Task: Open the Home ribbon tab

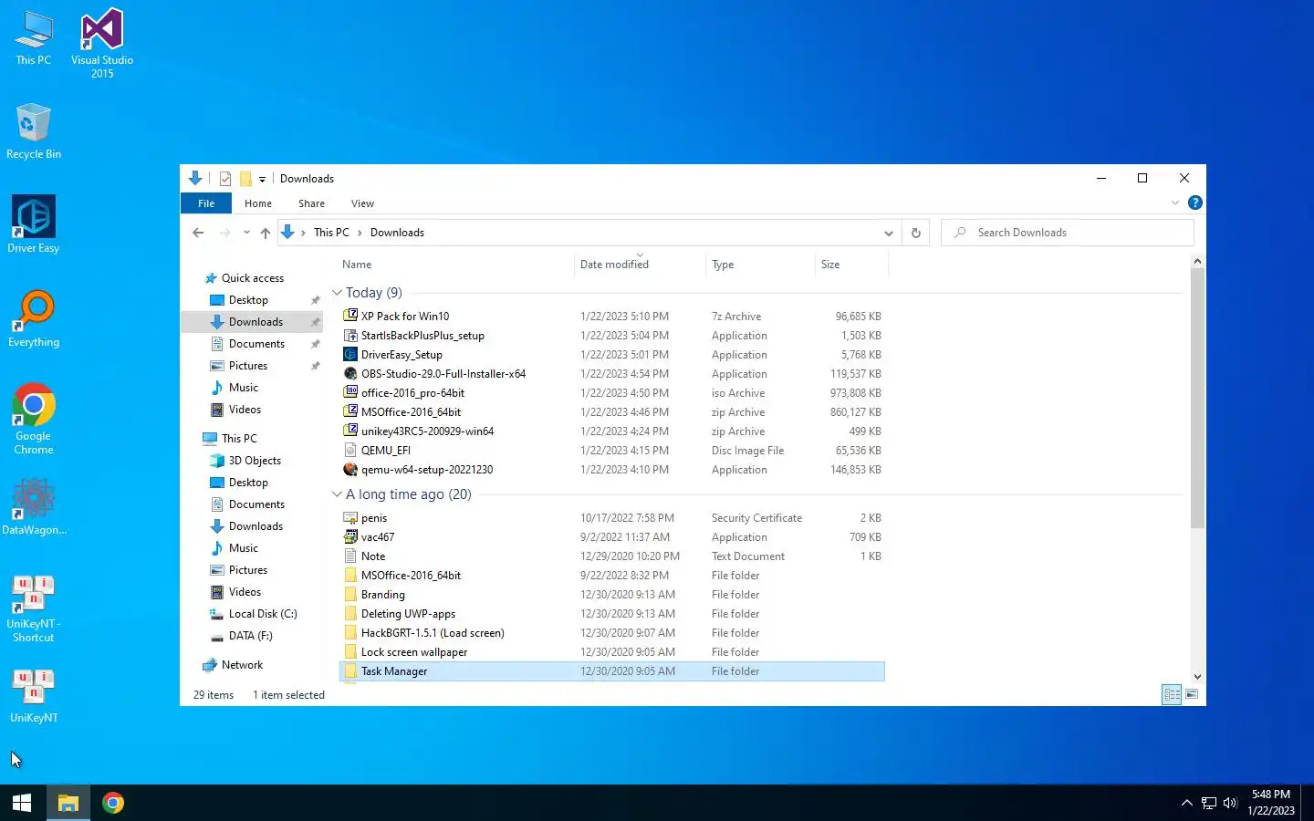Action: (x=258, y=203)
